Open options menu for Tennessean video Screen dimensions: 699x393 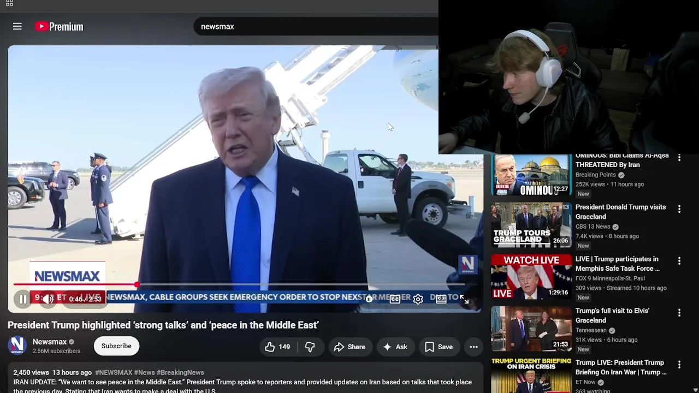679,313
